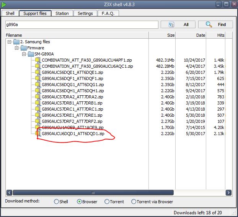
Task: Click the SM-G890A folder icon
Action: coord(31,54)
